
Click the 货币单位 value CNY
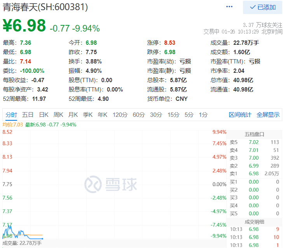pos(182,99)
